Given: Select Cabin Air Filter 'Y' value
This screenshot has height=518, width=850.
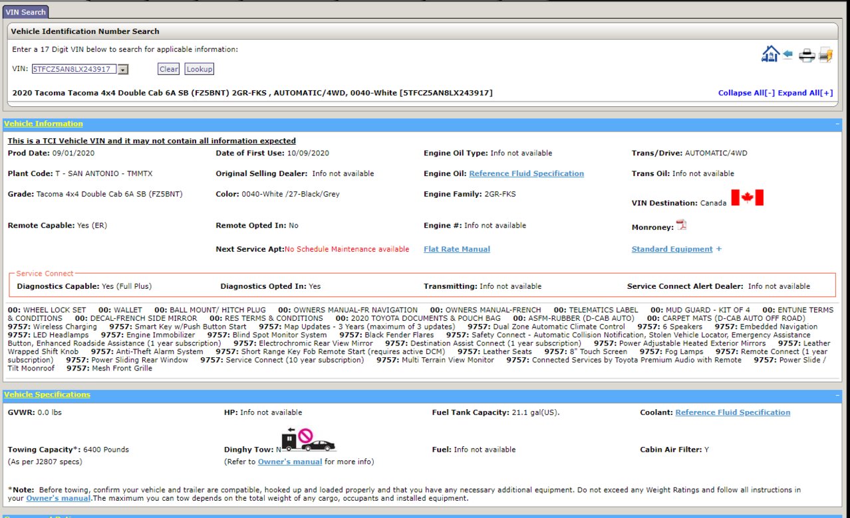Looking at the screenshot, I should click(x=707, y=450).
